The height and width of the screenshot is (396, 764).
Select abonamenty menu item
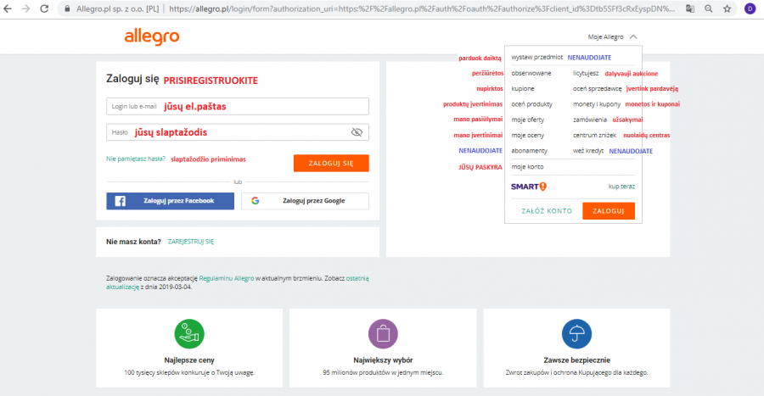pyautogui.click(x=529, y=151)
